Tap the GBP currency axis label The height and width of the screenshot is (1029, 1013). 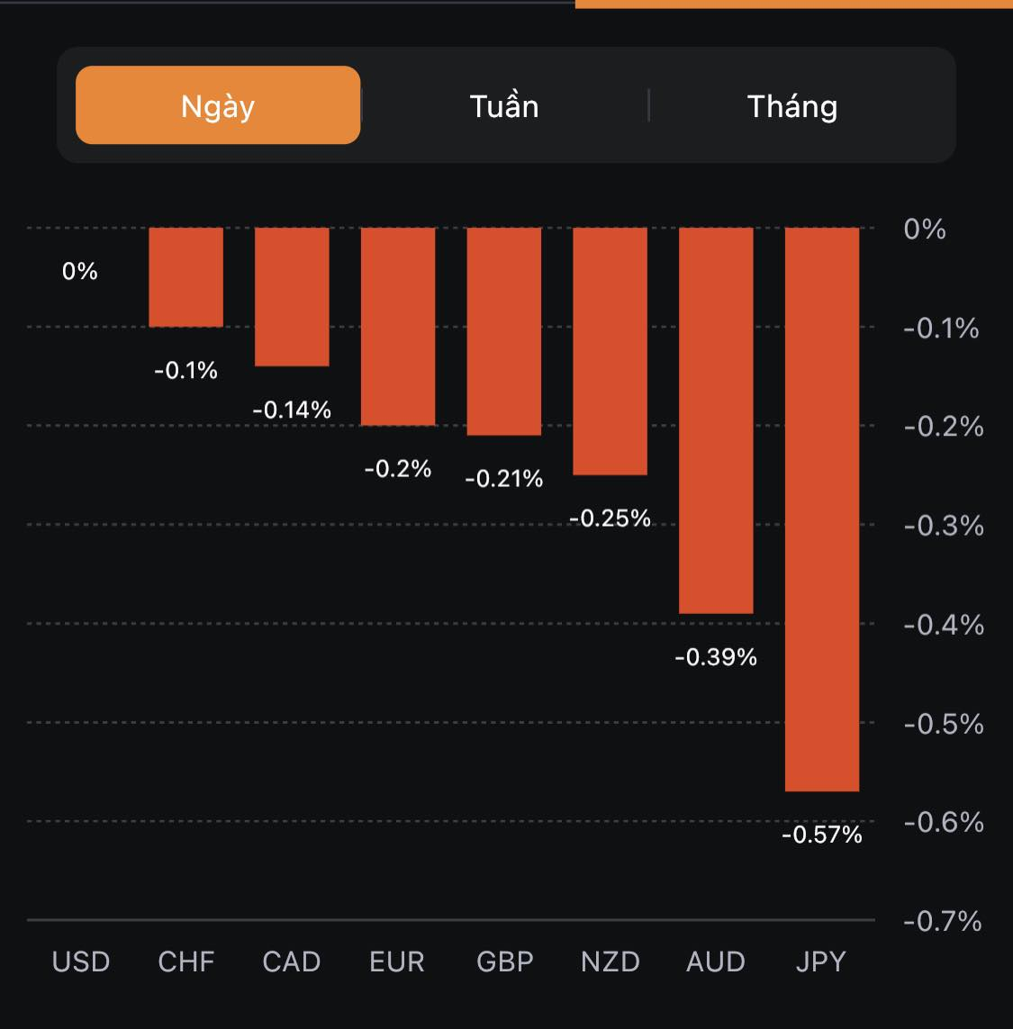pos(505,961)
